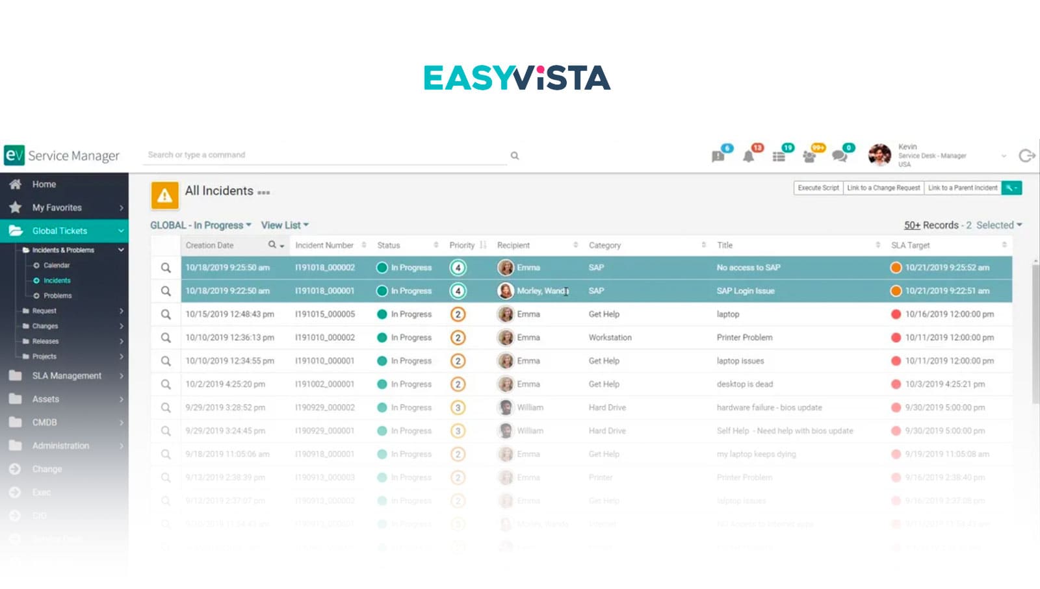Click Link to a Parent Incident

(962, 188)
